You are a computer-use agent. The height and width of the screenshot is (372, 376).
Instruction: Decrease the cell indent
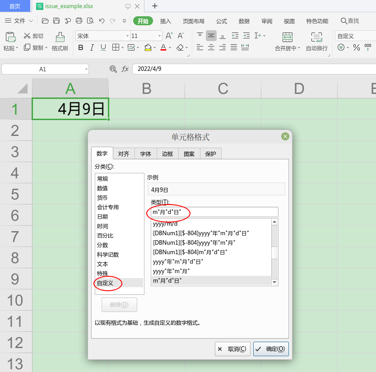click(x=235, y=36)
